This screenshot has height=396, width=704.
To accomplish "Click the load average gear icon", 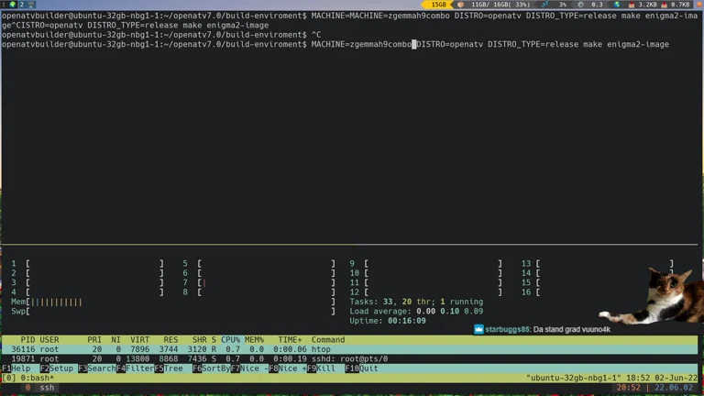I will 581,5.
